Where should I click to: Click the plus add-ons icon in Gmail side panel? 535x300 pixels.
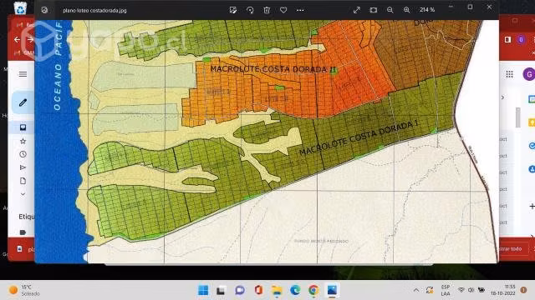click(532, 206)
